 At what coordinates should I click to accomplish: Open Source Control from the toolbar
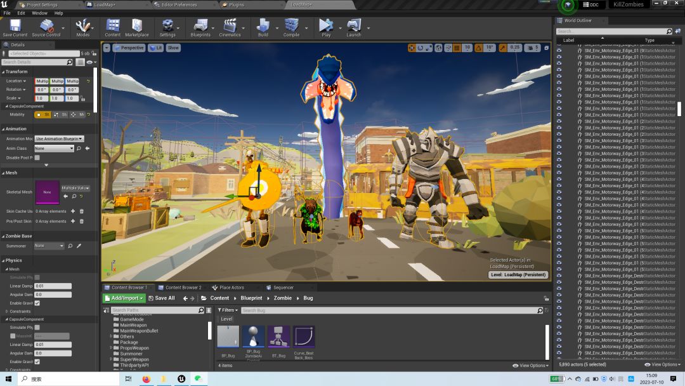(x=46, y=27)
